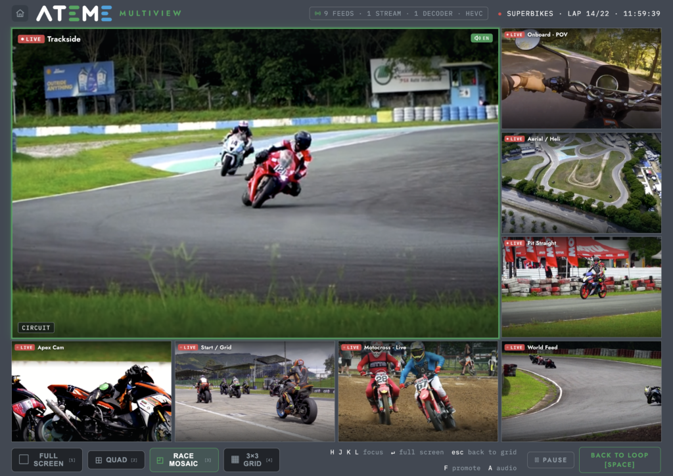This screenshot has width=673, height=476.
Task: Click the Superbikes Lap 14/22 status
Action: click(579, 13)
